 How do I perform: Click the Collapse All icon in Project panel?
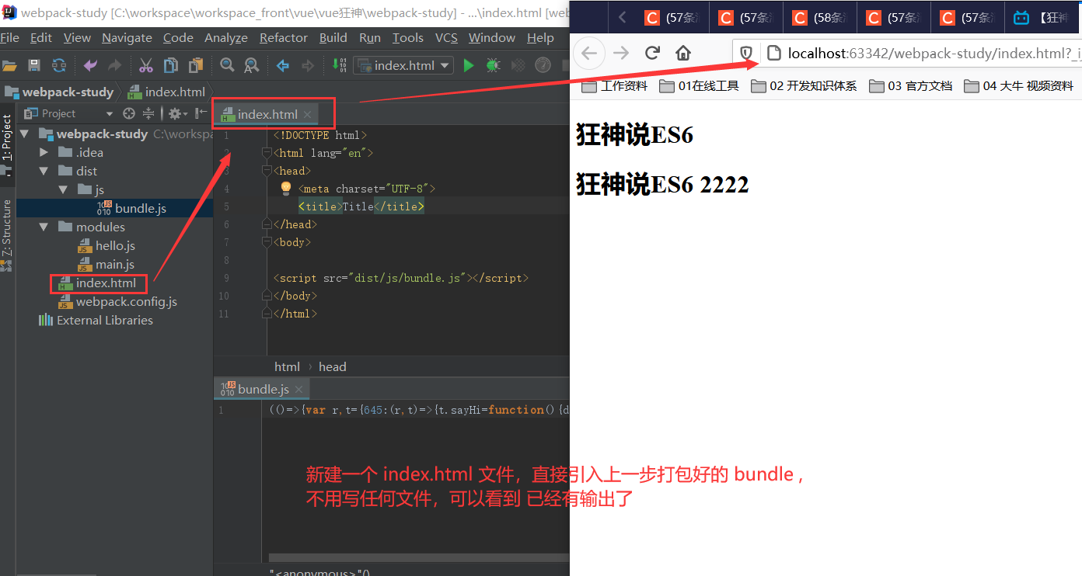point(148,113)
